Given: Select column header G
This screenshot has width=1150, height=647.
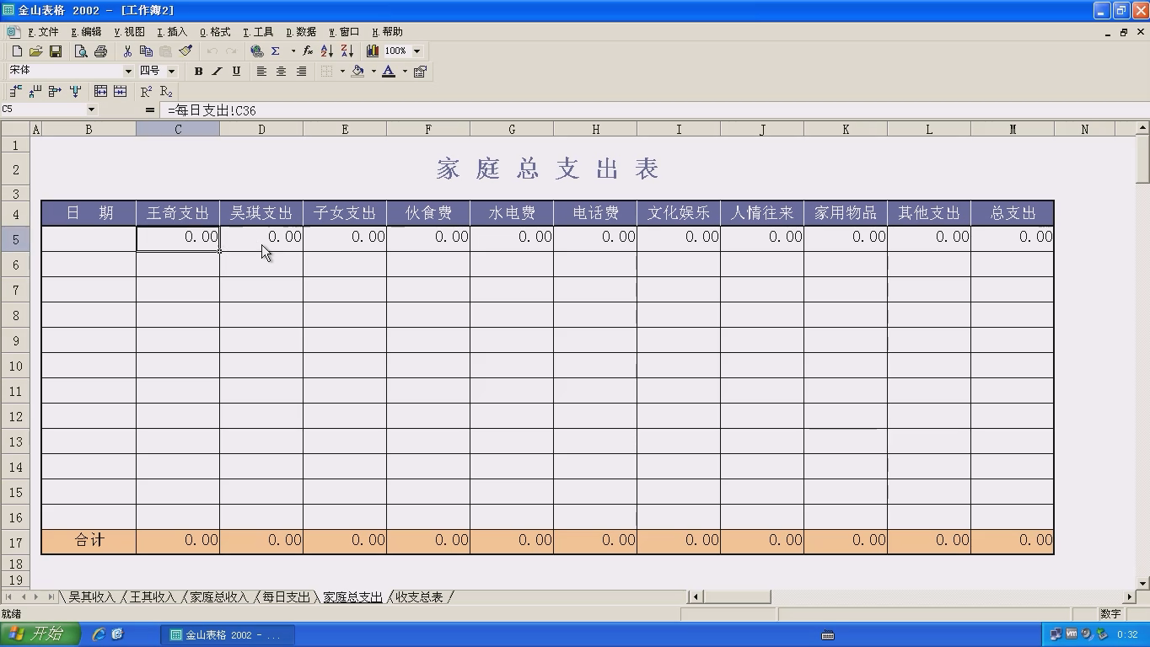Looking at the screenshot, I should (x=512, y=129).
